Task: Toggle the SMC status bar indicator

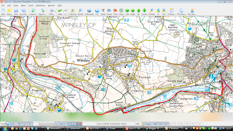Action: tap(181, 124)
